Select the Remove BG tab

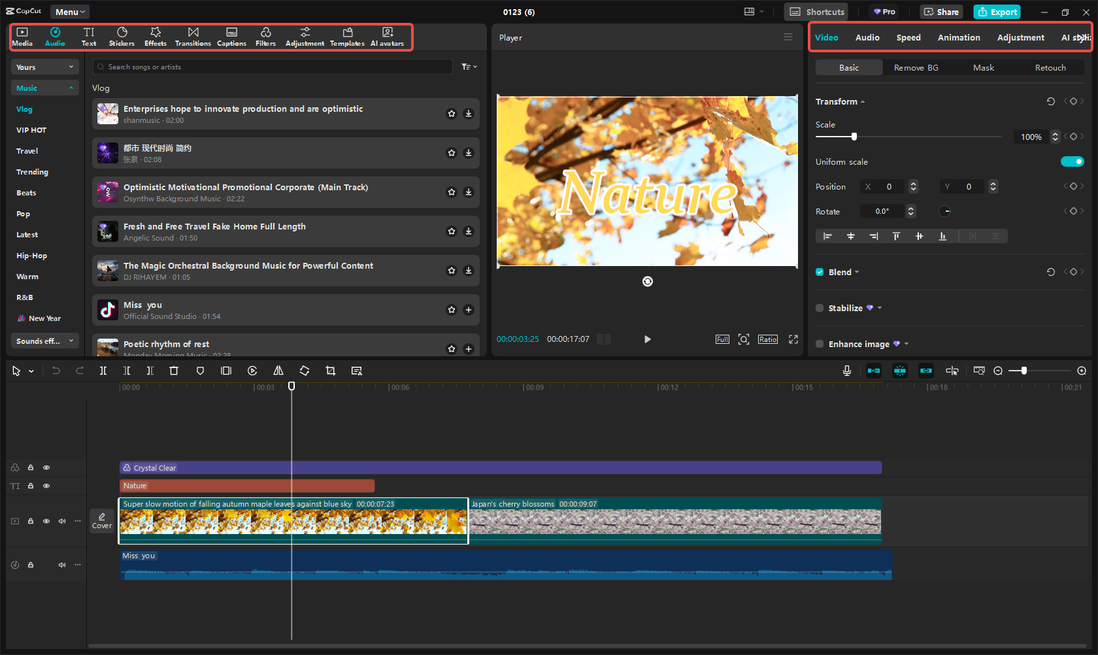916,67
